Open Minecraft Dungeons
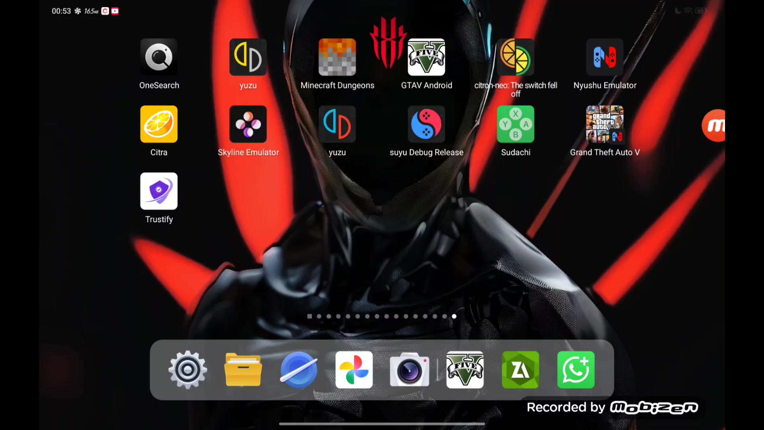 [337, 57]
